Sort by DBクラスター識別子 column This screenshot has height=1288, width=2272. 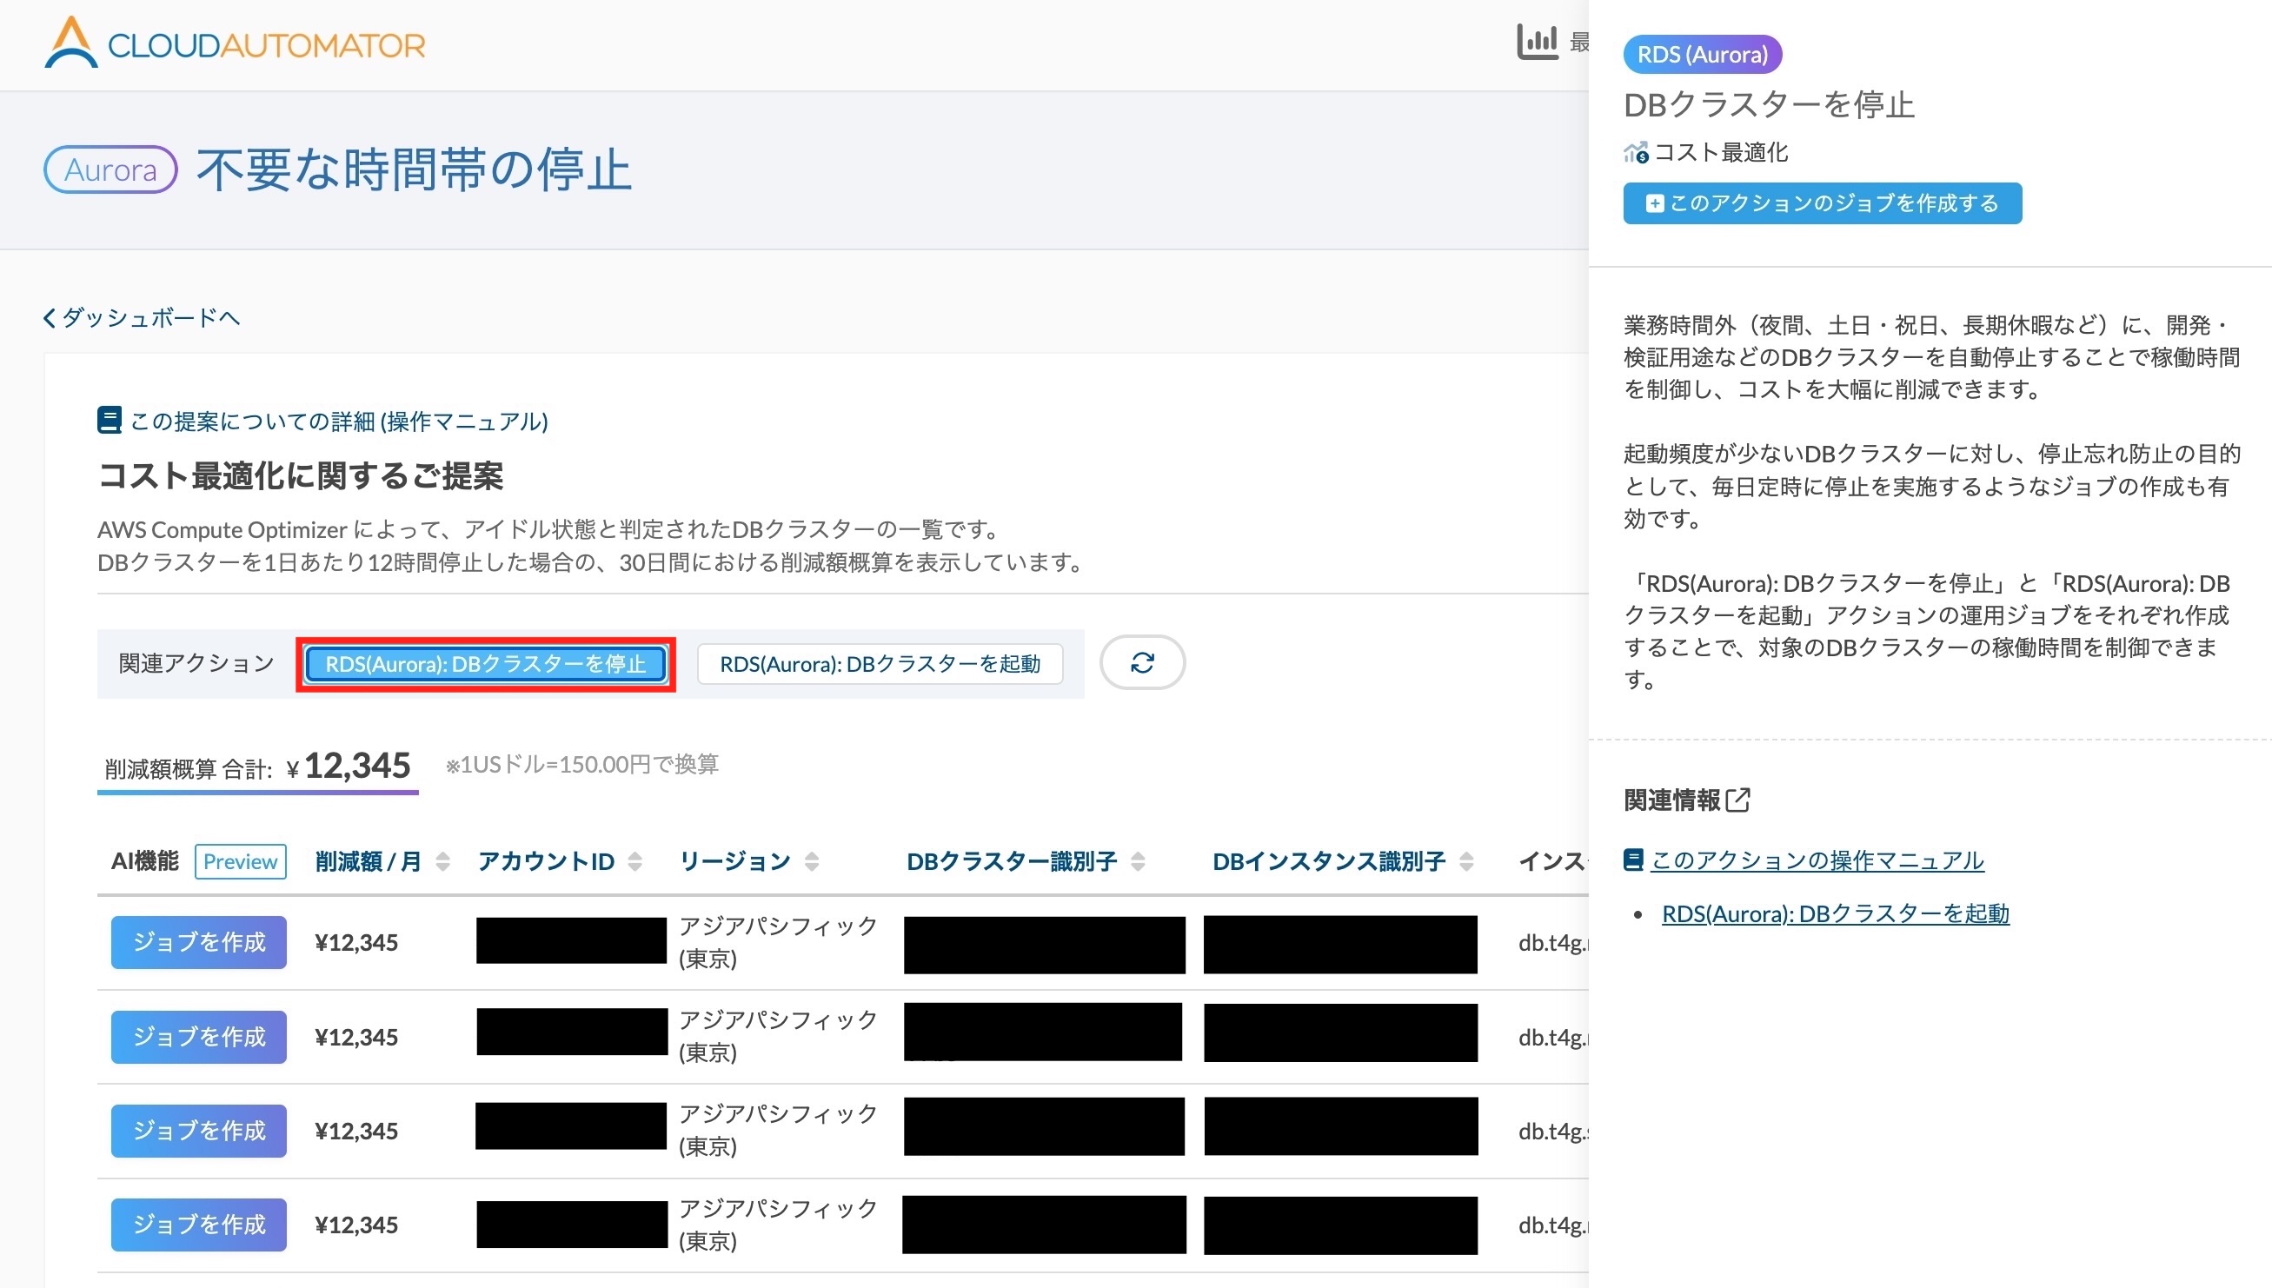pos(1139,861)
